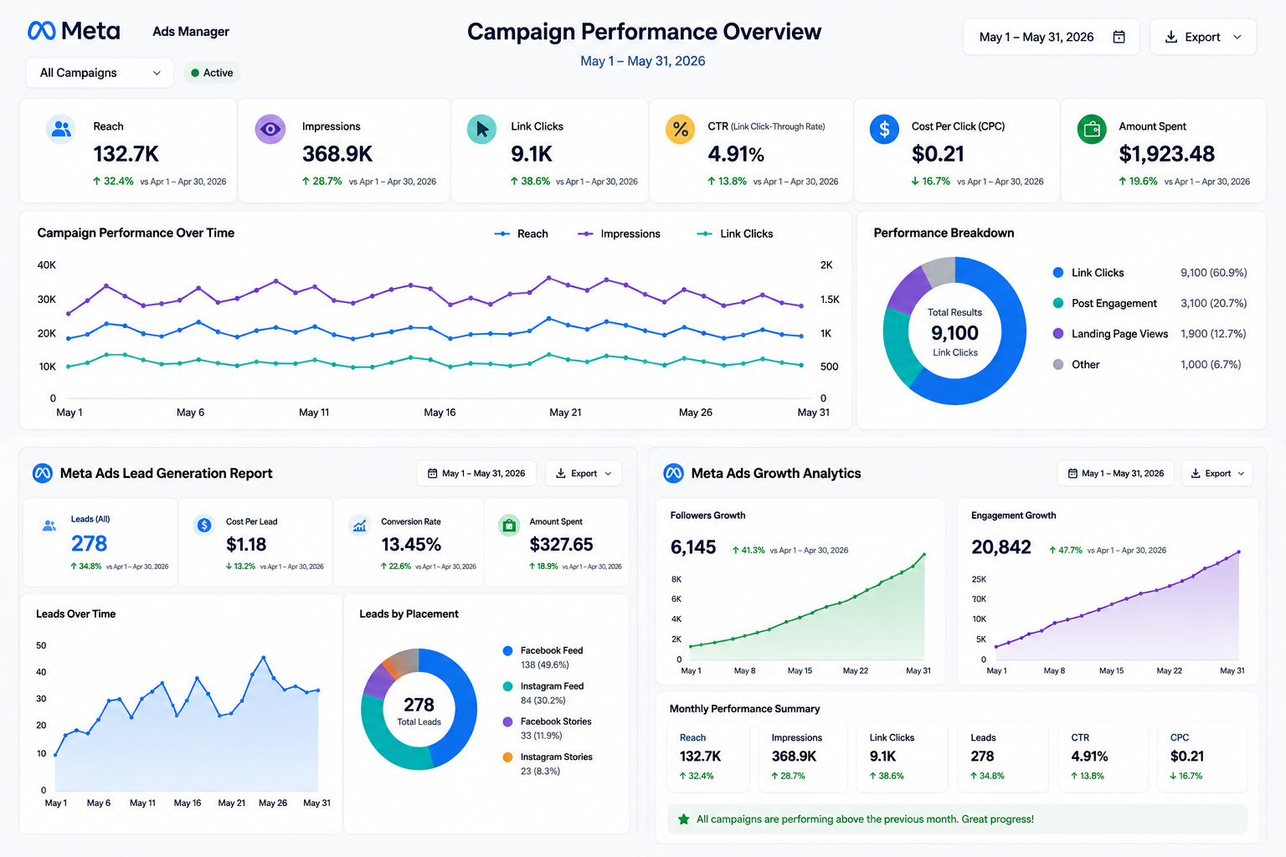Toggle Facebook Feed in placement legend

pos(543,650)
